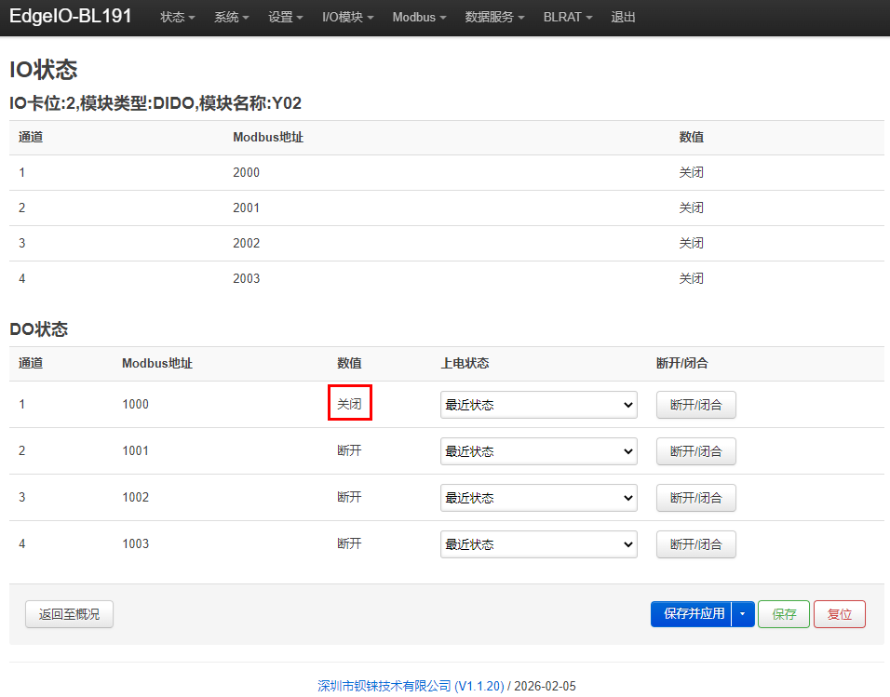Click 断开 value for DO address 1001
Image resolution: width=890 pixels, height=697 pixels.
point(350,450)
